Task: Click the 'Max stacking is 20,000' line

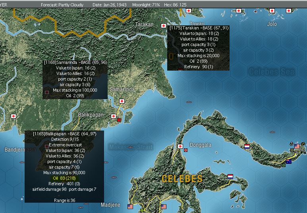Action: 199,56
